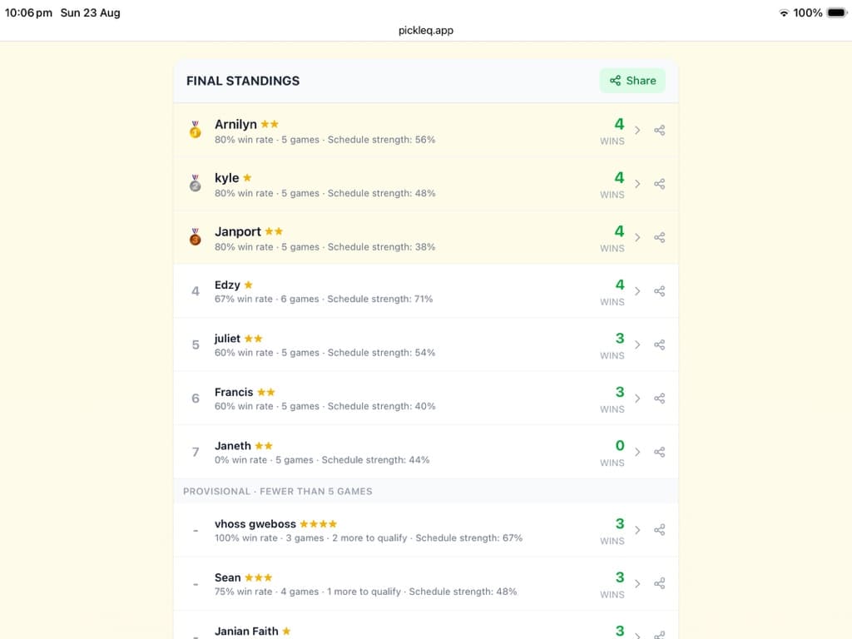Open kyle's details chevron
Viewport: 852px width, 639px height.
pos(637,184)
